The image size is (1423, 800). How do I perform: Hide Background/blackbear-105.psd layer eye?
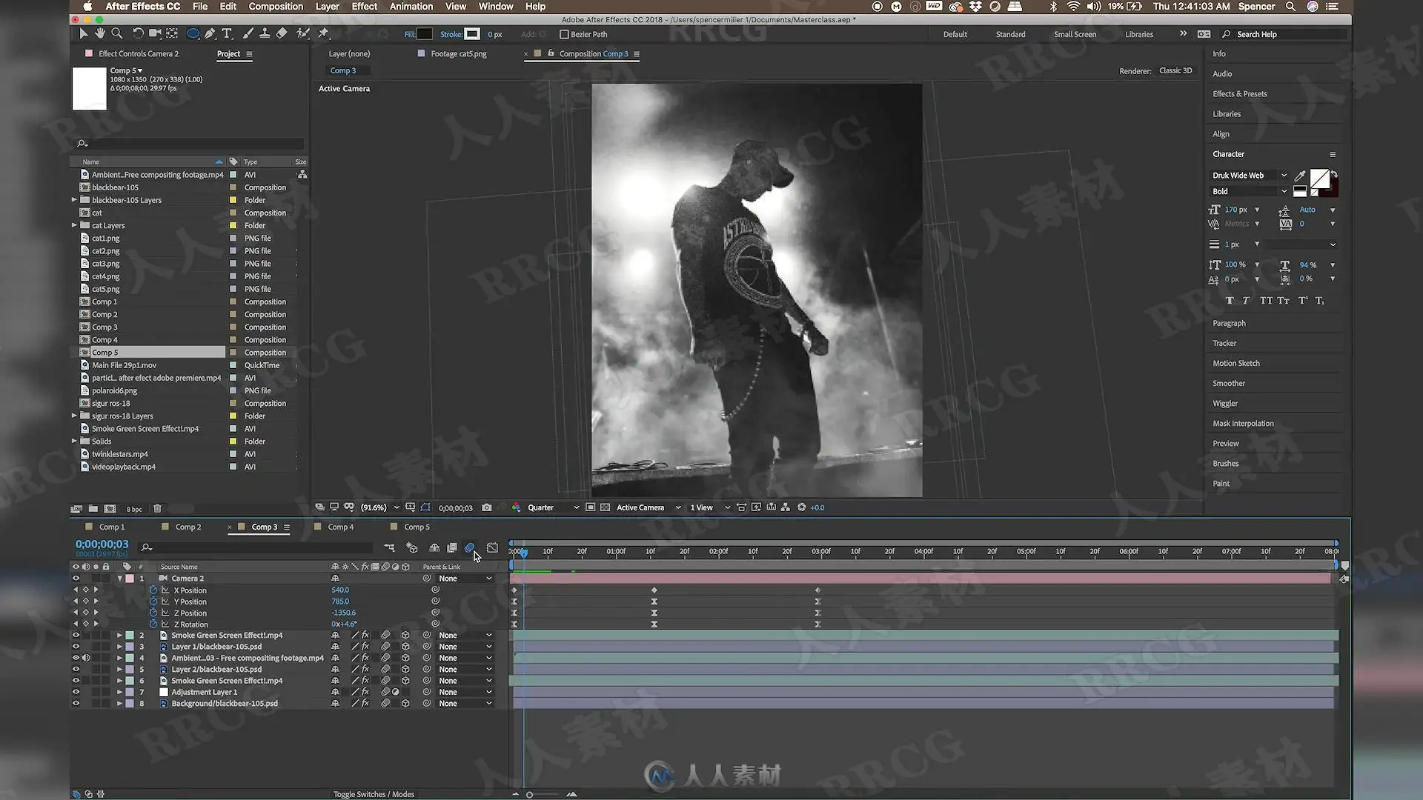point(76,704)
